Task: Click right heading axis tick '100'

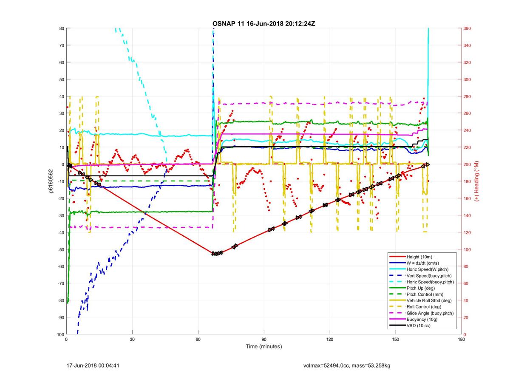Action: [467, 249]
